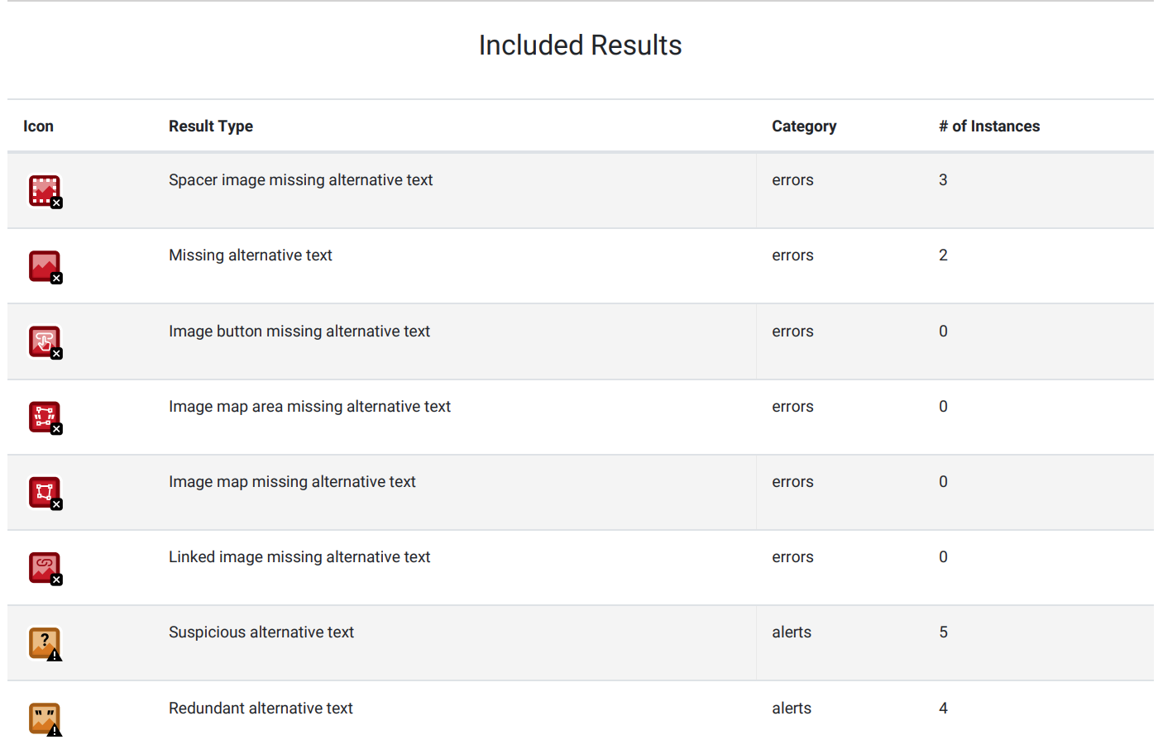Click 'Spacer image missing alternative text' label
The image size is (1158, 754).
click(300, 180)
